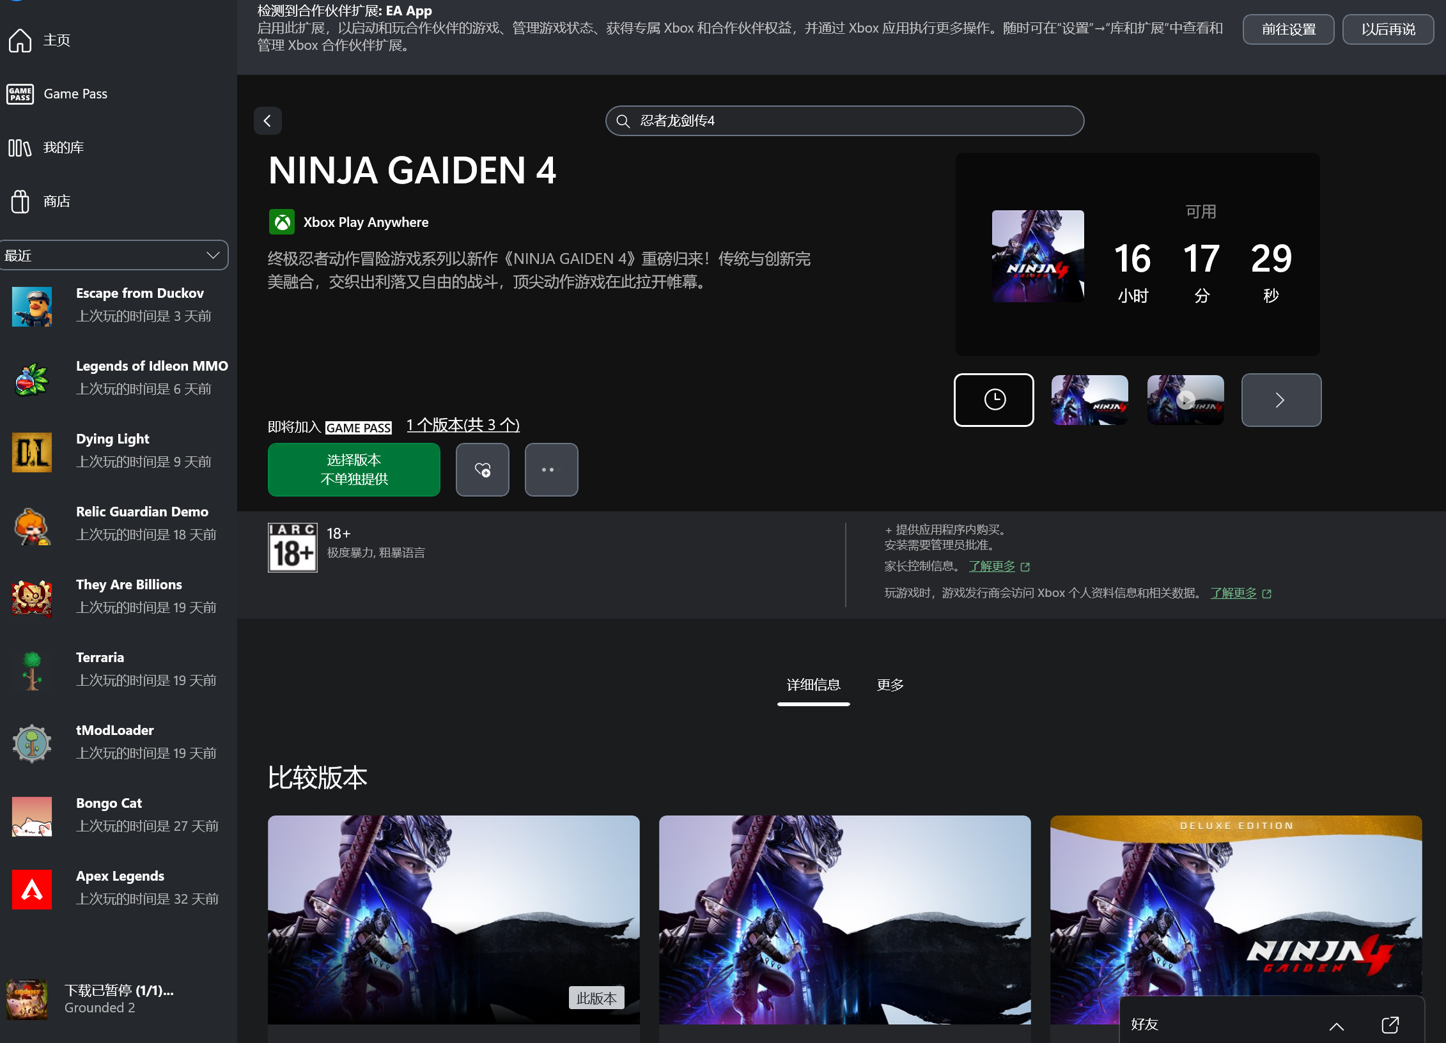The height and width of the screenshot is (1043, 1446).
Task: Click the back arrow button
Action: (x=268, y=121)
